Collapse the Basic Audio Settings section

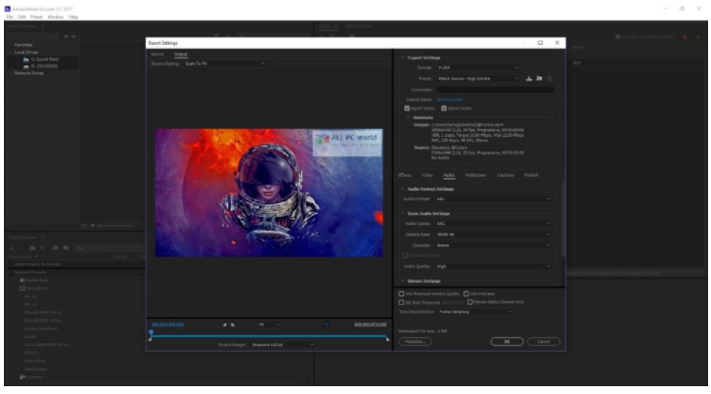(403, 213)
